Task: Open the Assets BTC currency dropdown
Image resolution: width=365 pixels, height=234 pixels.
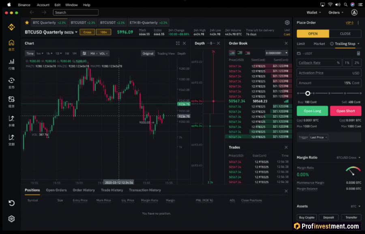Action: [x=355, y=206]
